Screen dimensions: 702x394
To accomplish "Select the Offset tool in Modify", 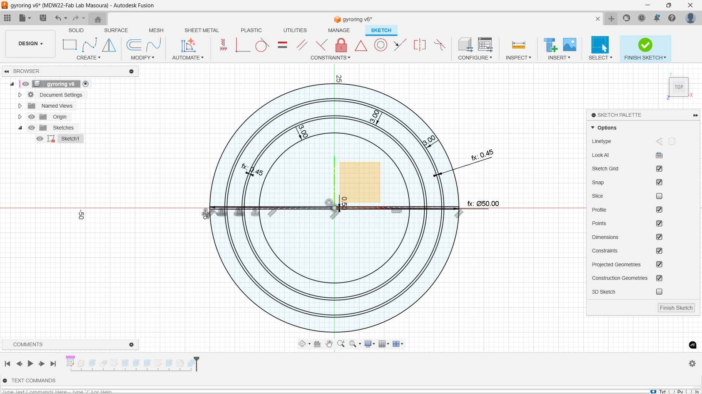I will coord(134,45).
